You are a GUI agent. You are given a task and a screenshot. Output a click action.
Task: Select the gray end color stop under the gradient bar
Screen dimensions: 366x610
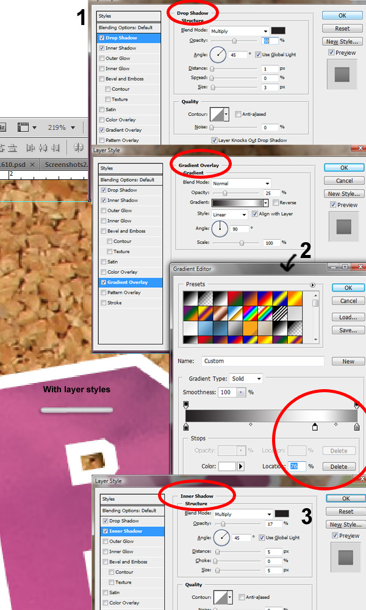click(357, 427)
